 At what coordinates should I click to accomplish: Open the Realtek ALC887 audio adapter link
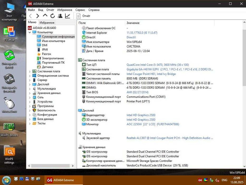click(x=170, y=138)
